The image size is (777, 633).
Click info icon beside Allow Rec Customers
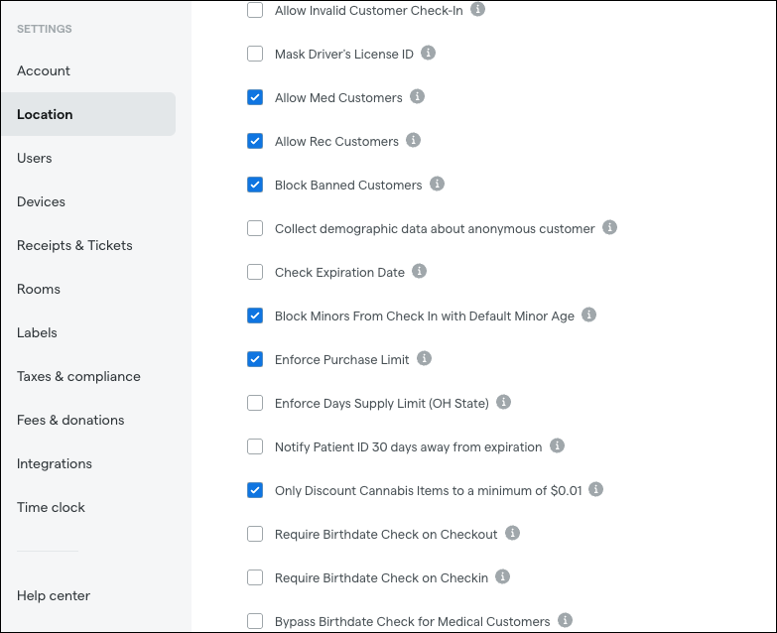(x=413, y=140)
